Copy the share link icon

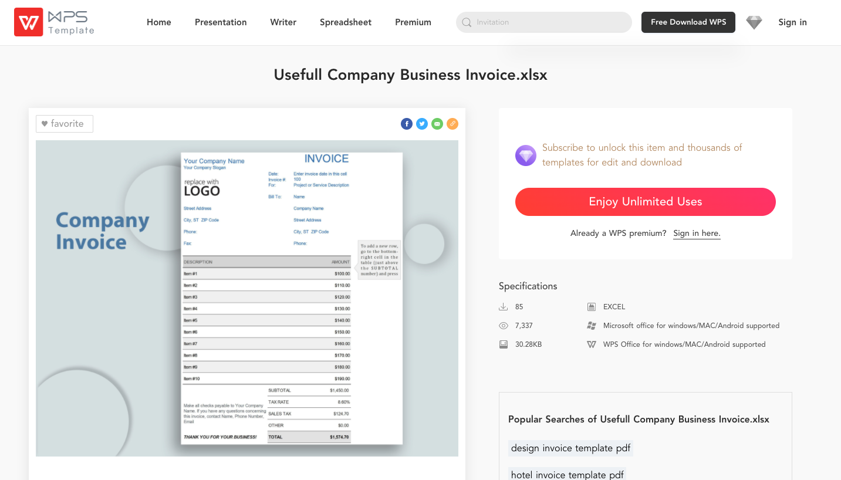(x=452, y=124)
